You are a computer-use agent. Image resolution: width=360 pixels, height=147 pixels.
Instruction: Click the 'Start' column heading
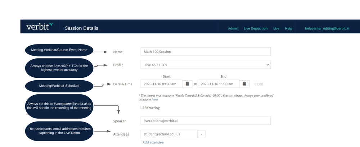point(167,76)
